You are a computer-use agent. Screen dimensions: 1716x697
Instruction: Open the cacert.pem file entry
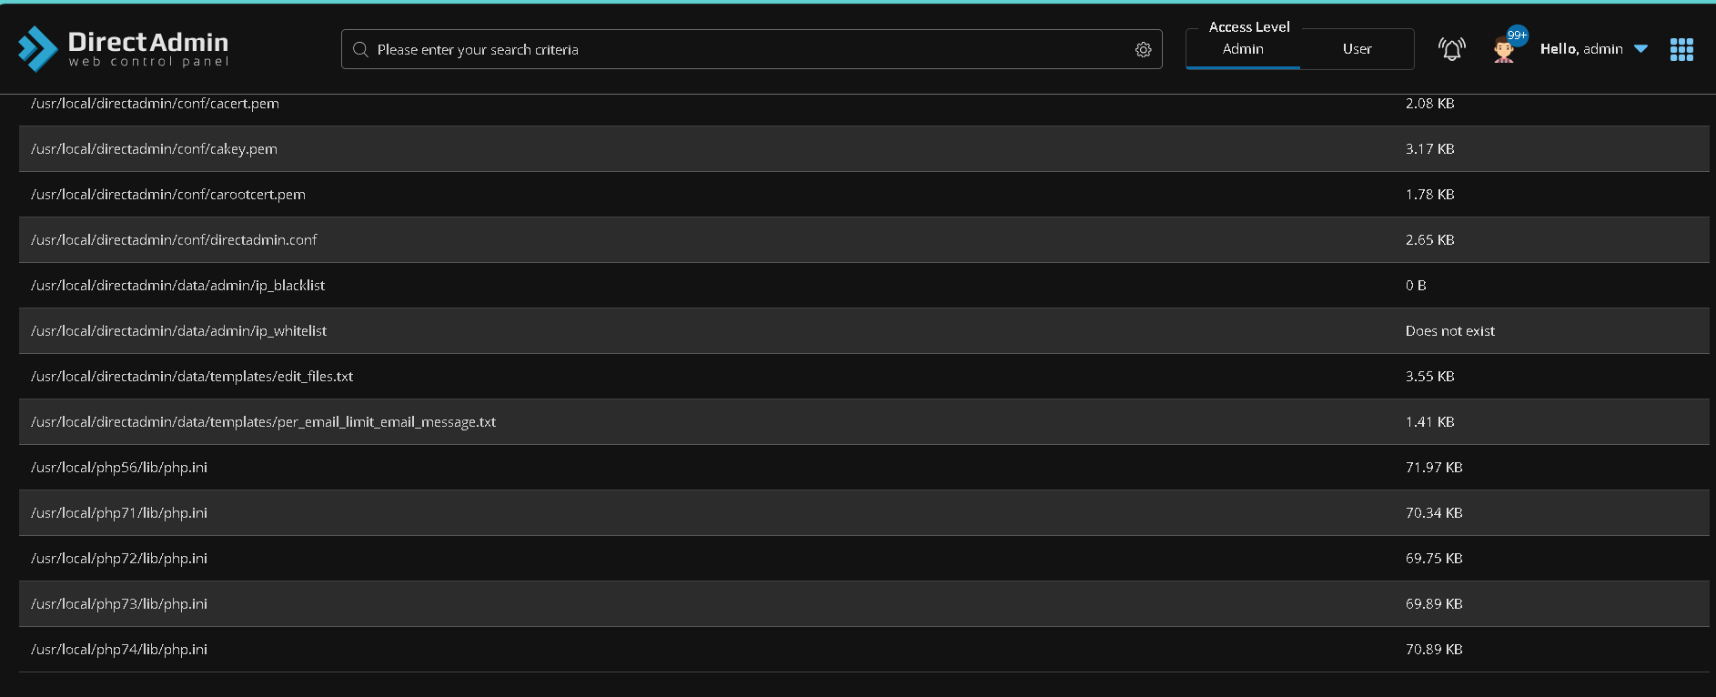coord(155,104)
